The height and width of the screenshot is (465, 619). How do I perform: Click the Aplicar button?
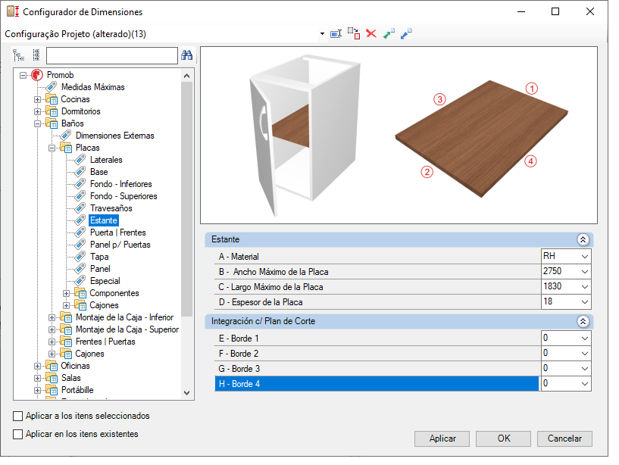point(442,438)
